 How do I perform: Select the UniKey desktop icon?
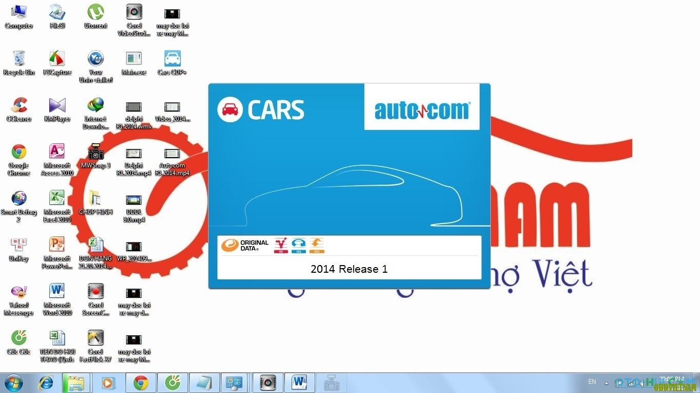[19, 245]
